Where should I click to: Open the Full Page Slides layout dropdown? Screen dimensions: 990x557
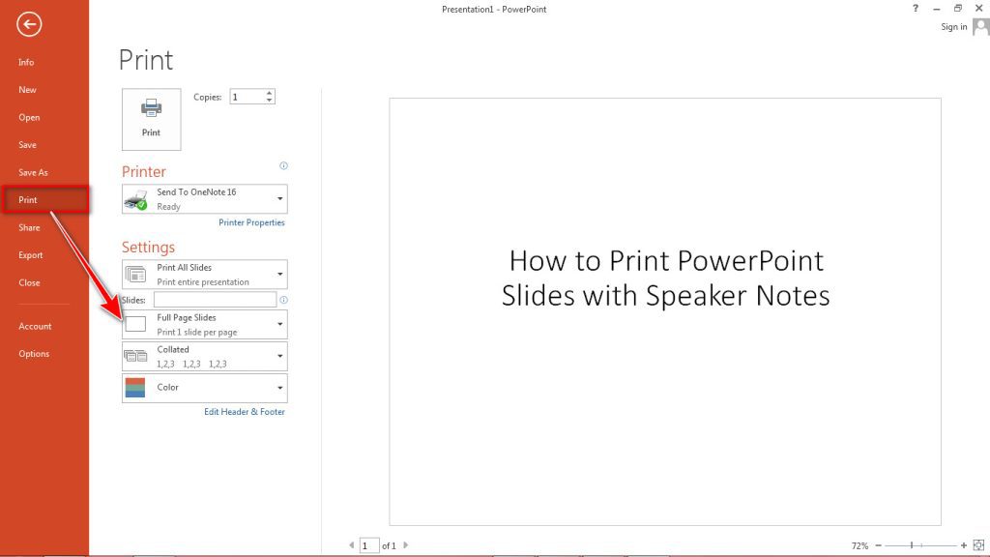[279, 323]
